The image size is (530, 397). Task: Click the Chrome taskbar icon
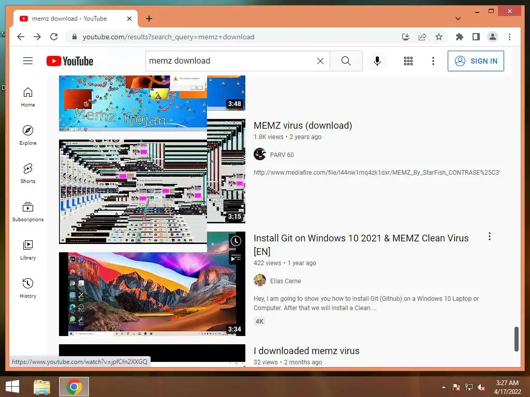pyautogui.click(x=74, y=387)
